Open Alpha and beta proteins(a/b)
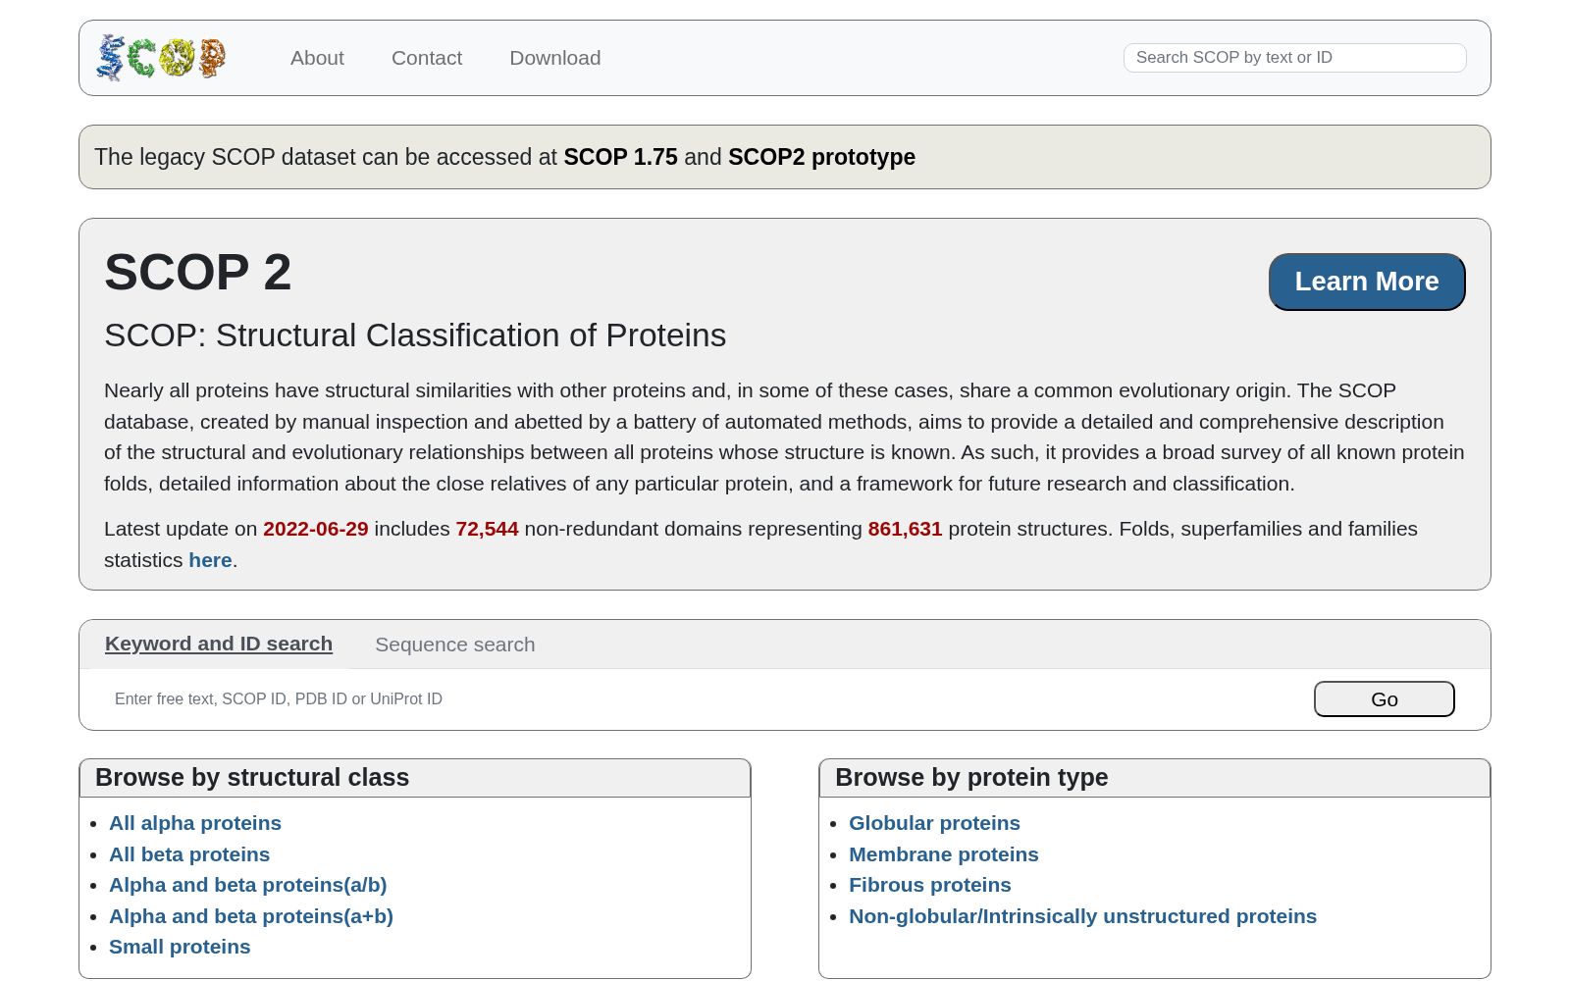Viewport: 1570px width, 981px height. pos(248,885)
